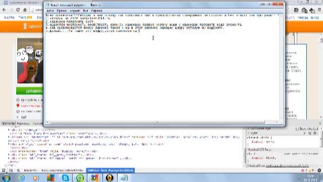The width and height of the screenshot is (323, 182).
Task: Click the browser address bar
Action: tap(37, 10)
